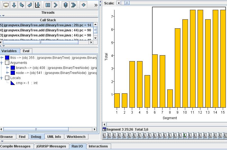Click the Step in debug icon
Screen dimensions: 227x150
22,5
